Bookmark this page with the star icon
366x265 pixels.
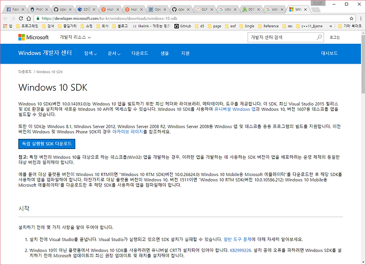[x=351, y=18]
